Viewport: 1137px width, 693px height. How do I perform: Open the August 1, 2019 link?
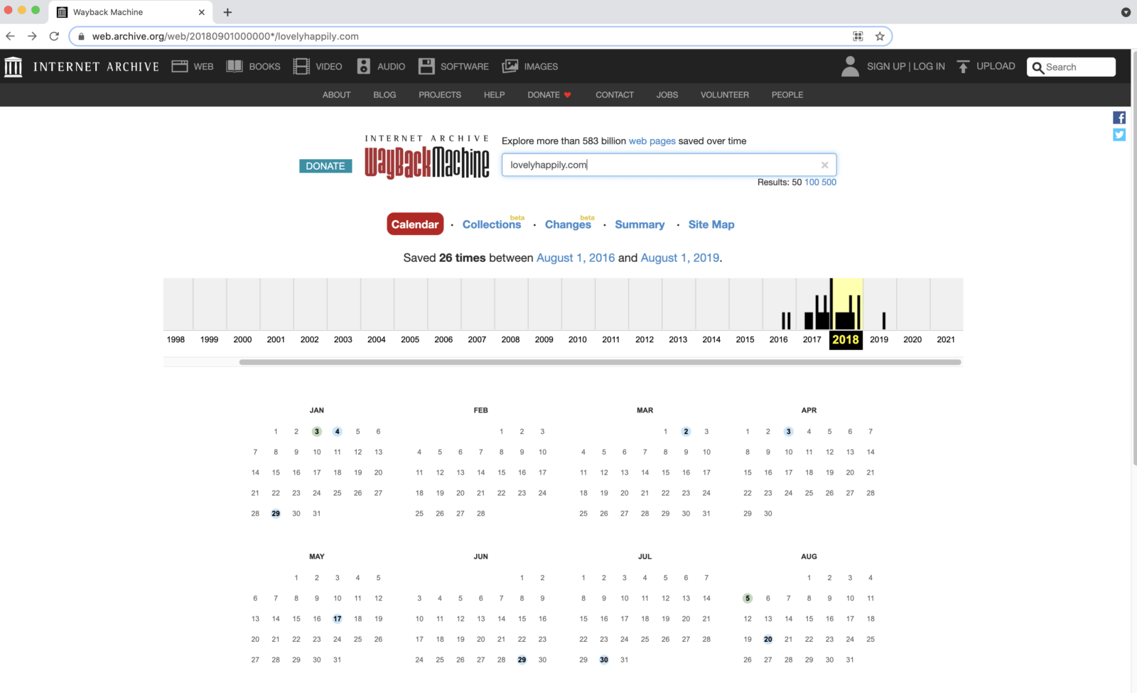pos(680,258)
